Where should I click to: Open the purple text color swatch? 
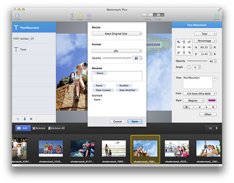coord(212,100)
